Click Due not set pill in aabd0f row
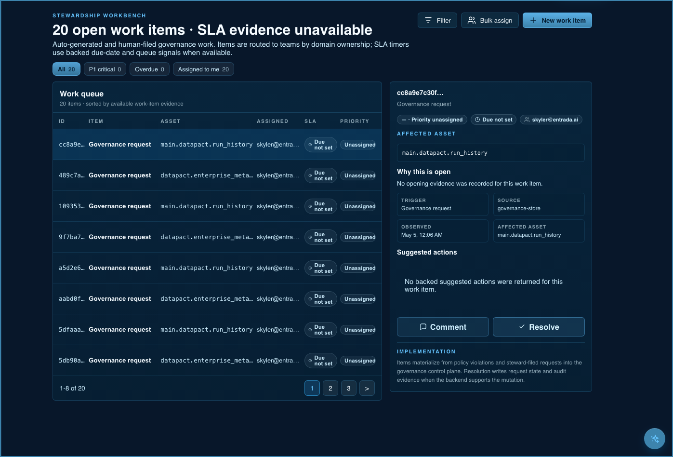The height and width of the screenshot is (457, 673). 320,299
